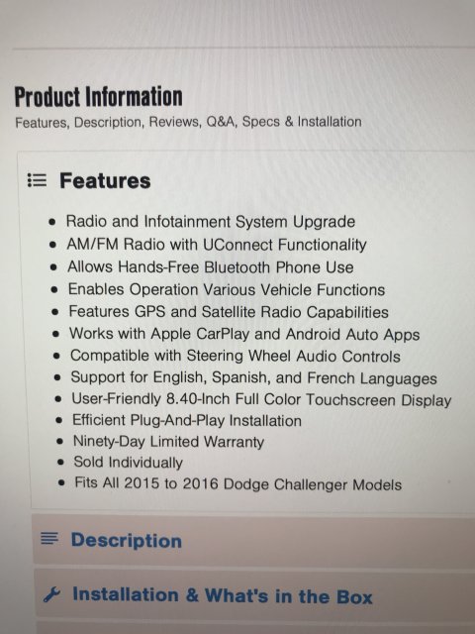Expand the Description section
Image resolution: width=475 pixels, height=634 pixels.
(x=253, y=540)
